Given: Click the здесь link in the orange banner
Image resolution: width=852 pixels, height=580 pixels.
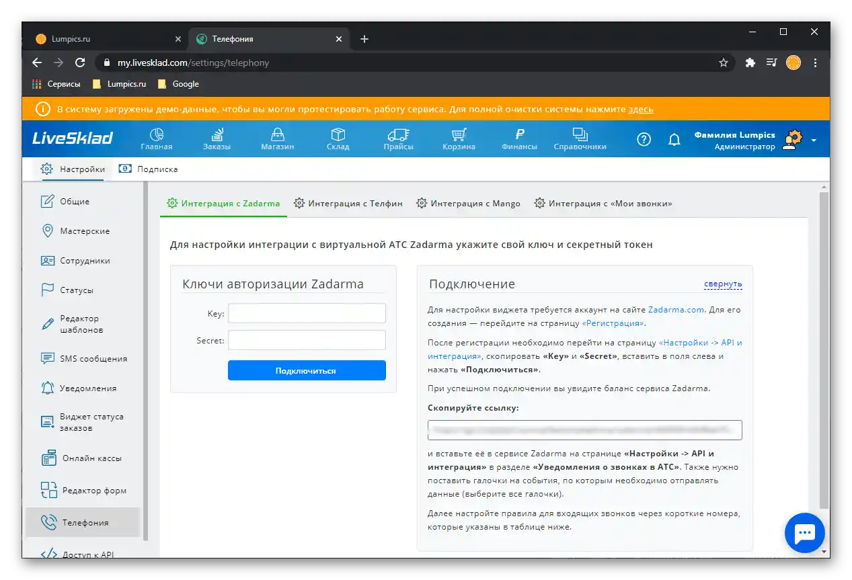Looking at the screenshot, I should click(x=642, y=109).
